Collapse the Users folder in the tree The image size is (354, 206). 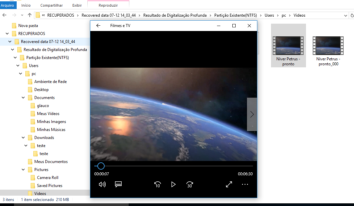(x=18, y=66)
